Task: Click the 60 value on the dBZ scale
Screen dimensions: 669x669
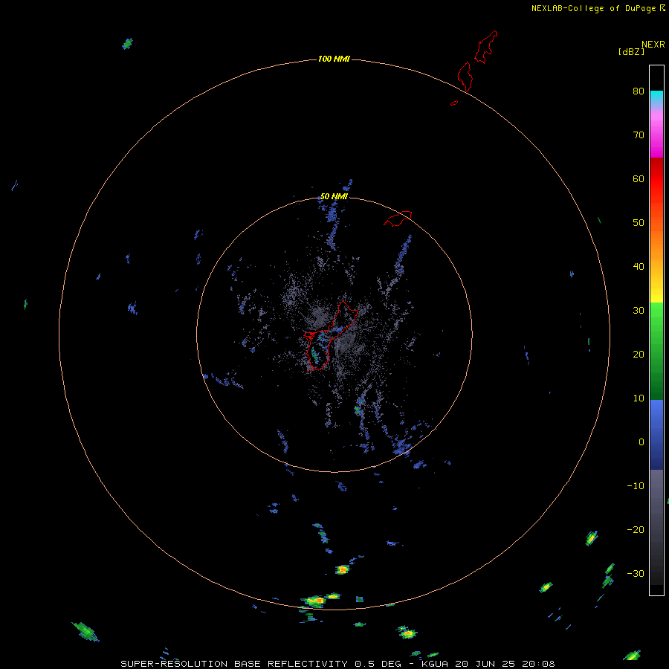Action: pos(639,179)
